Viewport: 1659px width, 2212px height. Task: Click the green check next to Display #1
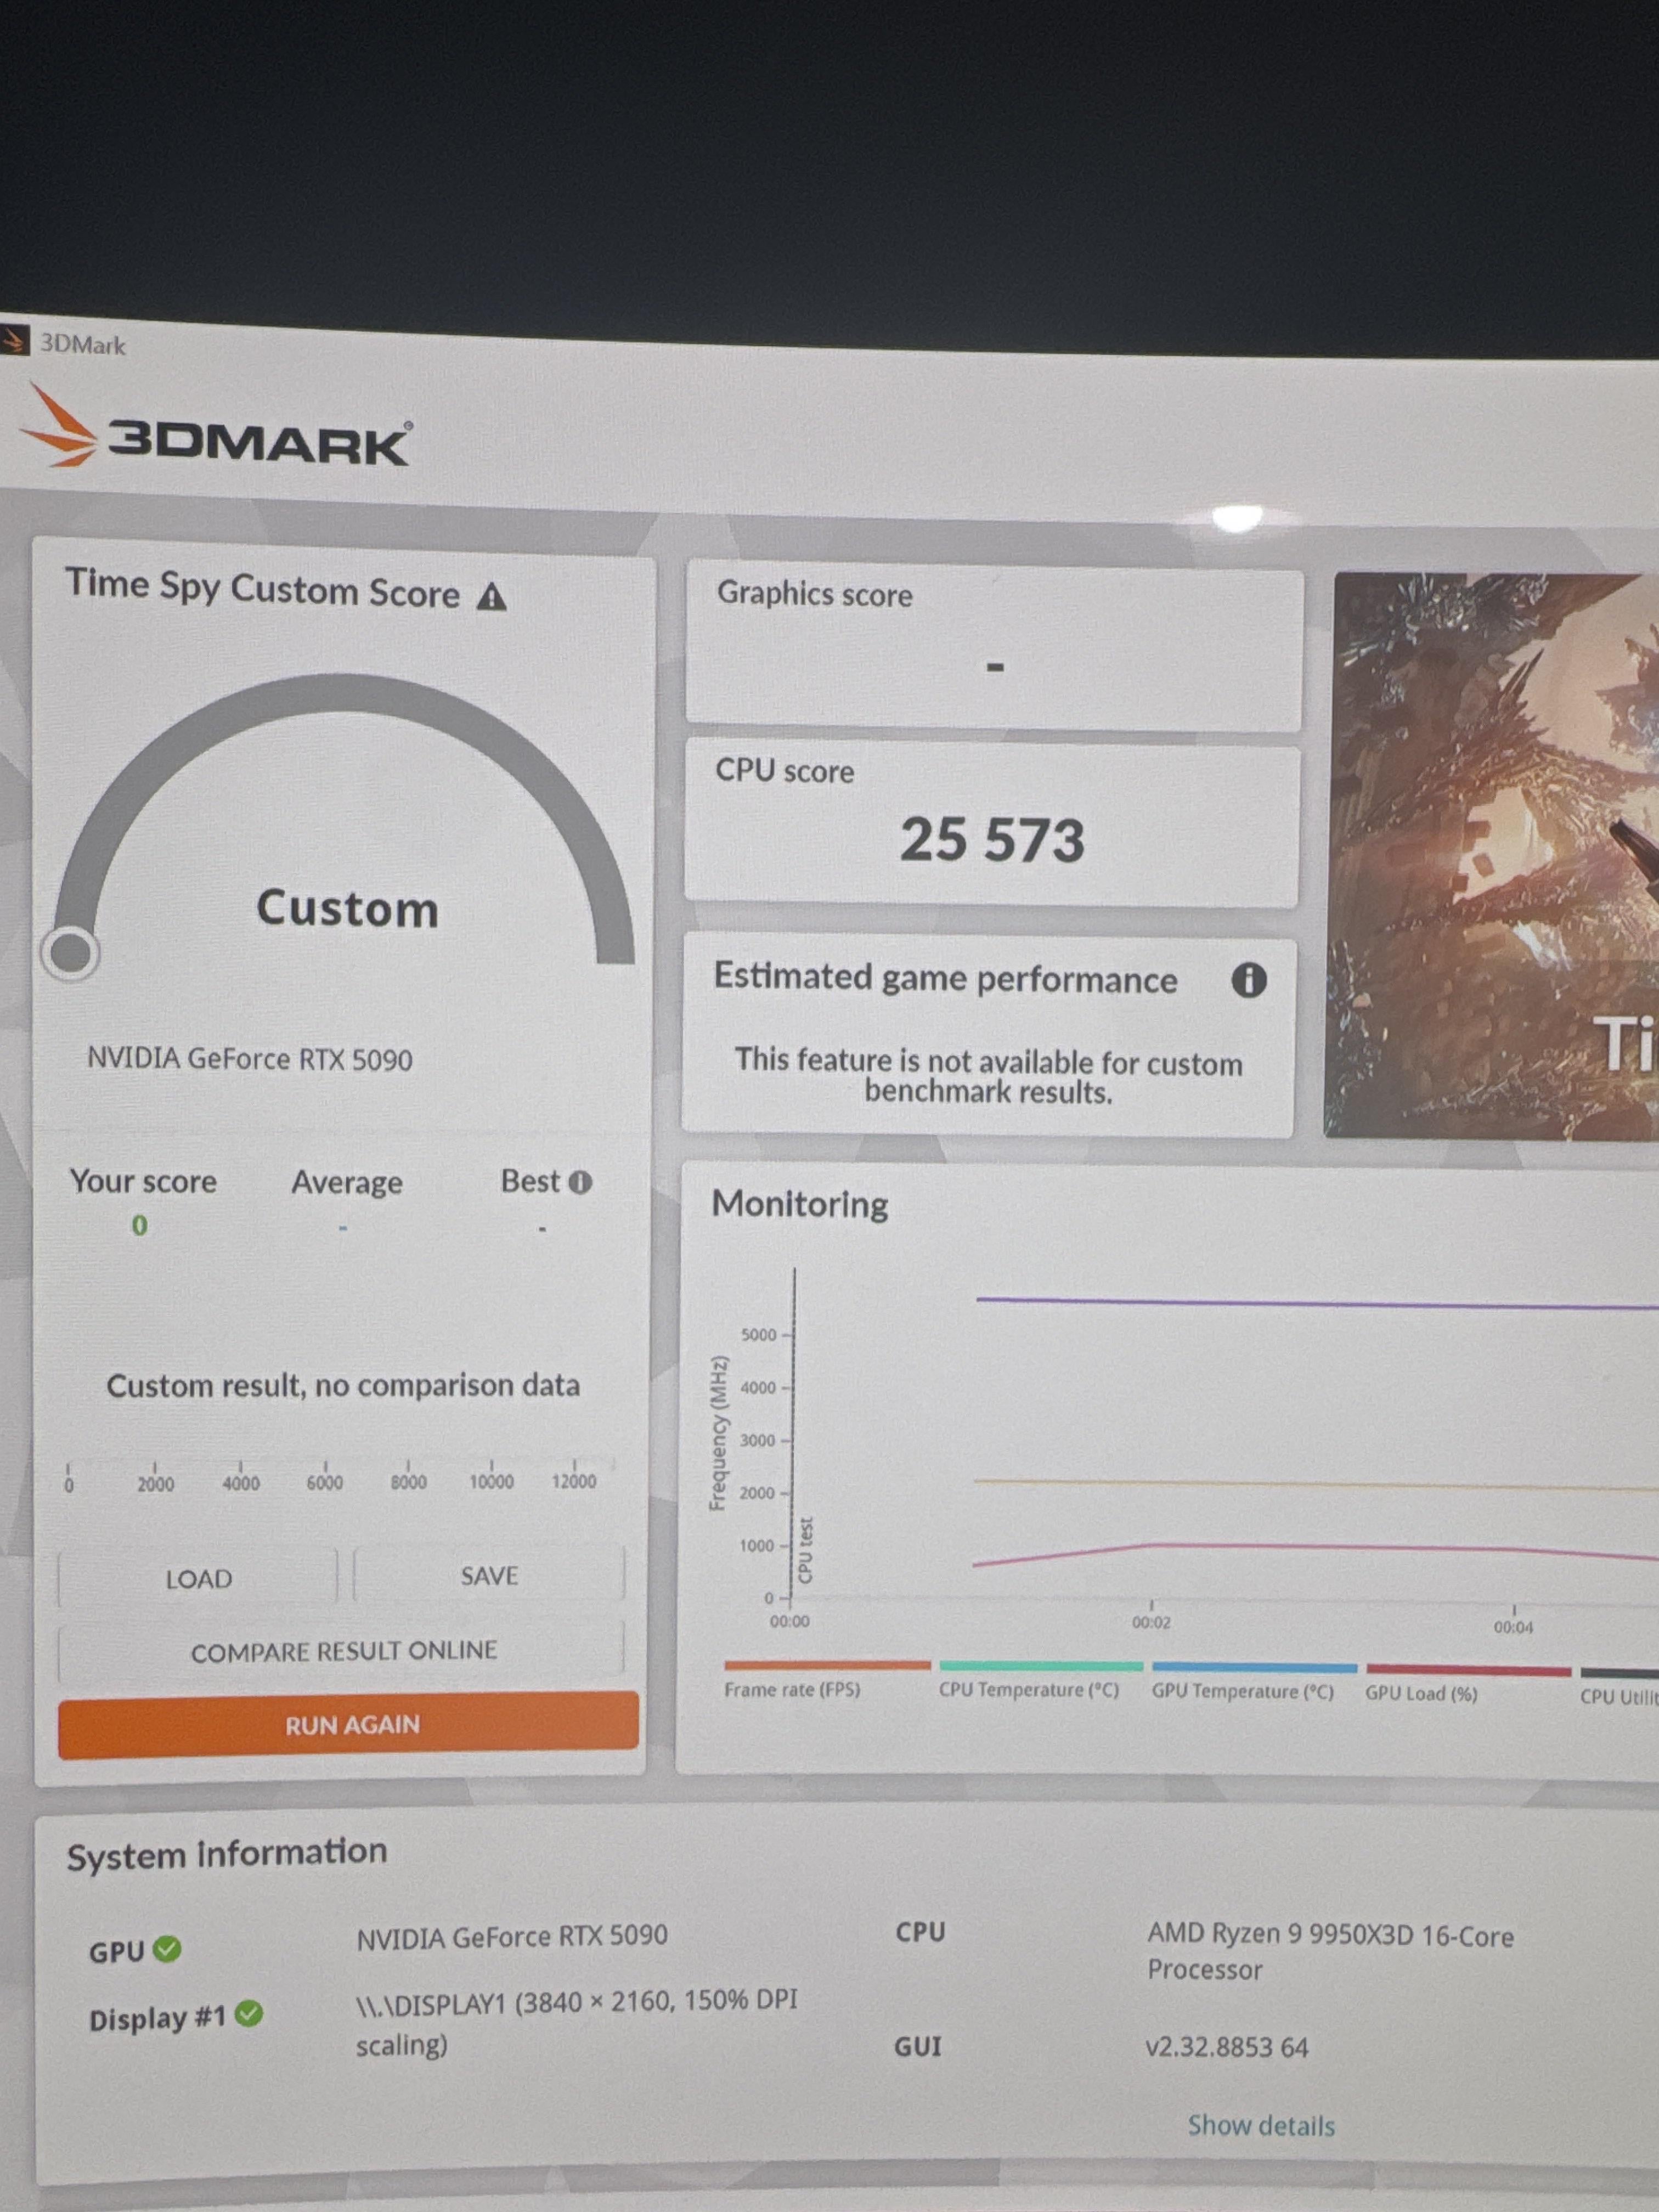coord(249,2014)
